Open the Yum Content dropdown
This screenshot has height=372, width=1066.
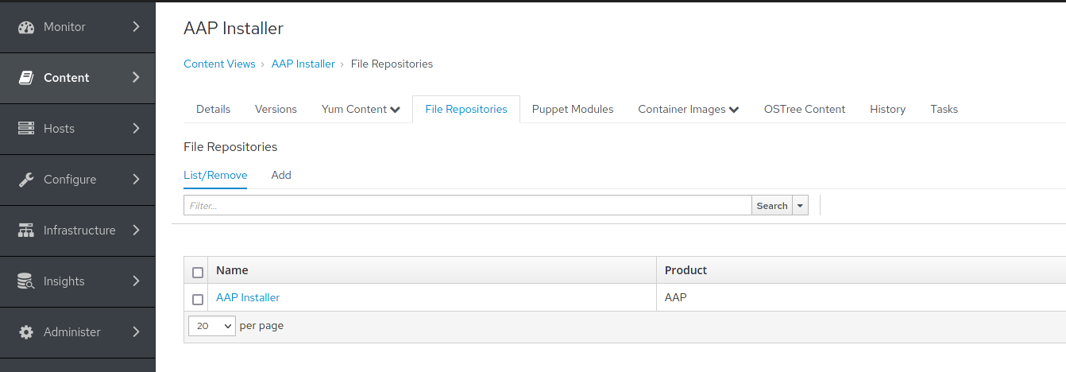click(x=361, y=110)
